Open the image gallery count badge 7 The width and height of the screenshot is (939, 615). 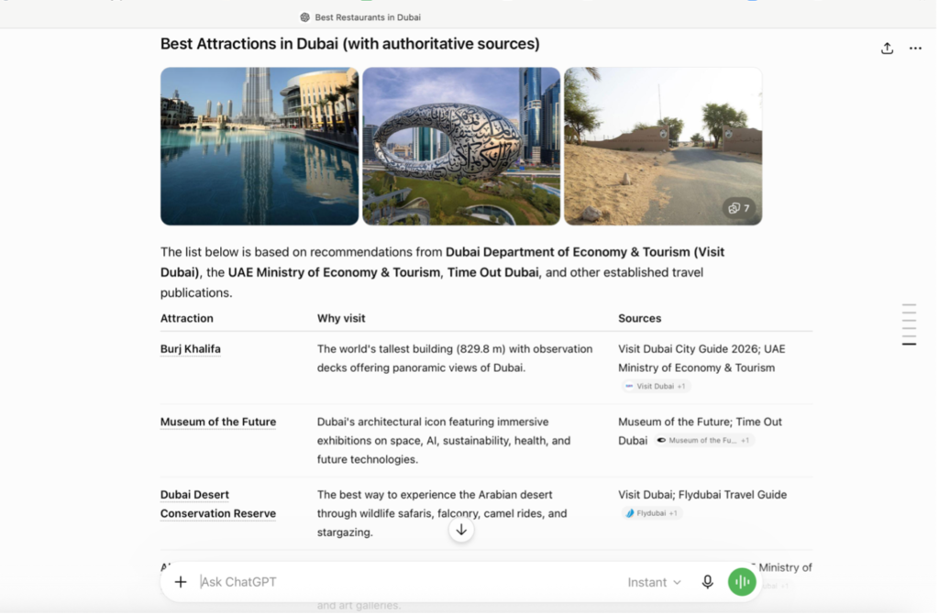pos(741,208)
